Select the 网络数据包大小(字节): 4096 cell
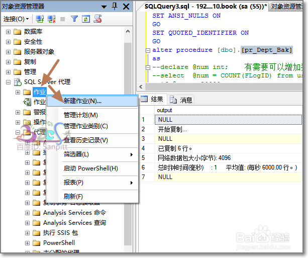Screen dimensions: 308x258 pyautogui.click(x=228, y=158)
